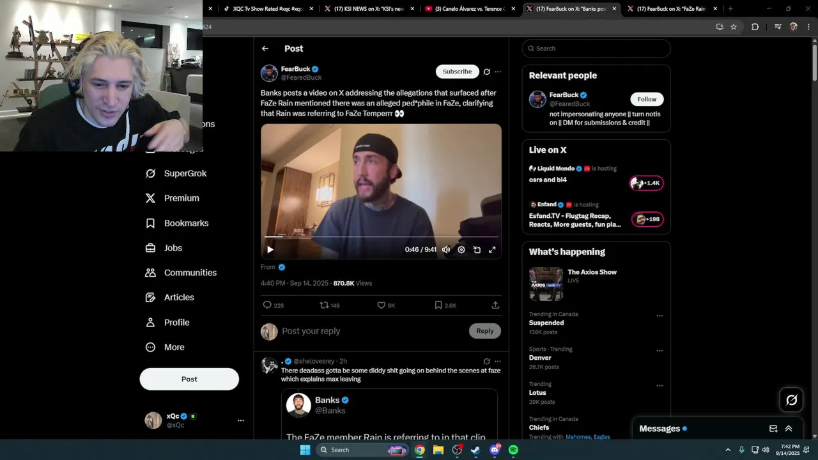
Task: Toggle picture-in-picture on the video
Action: 477,250
